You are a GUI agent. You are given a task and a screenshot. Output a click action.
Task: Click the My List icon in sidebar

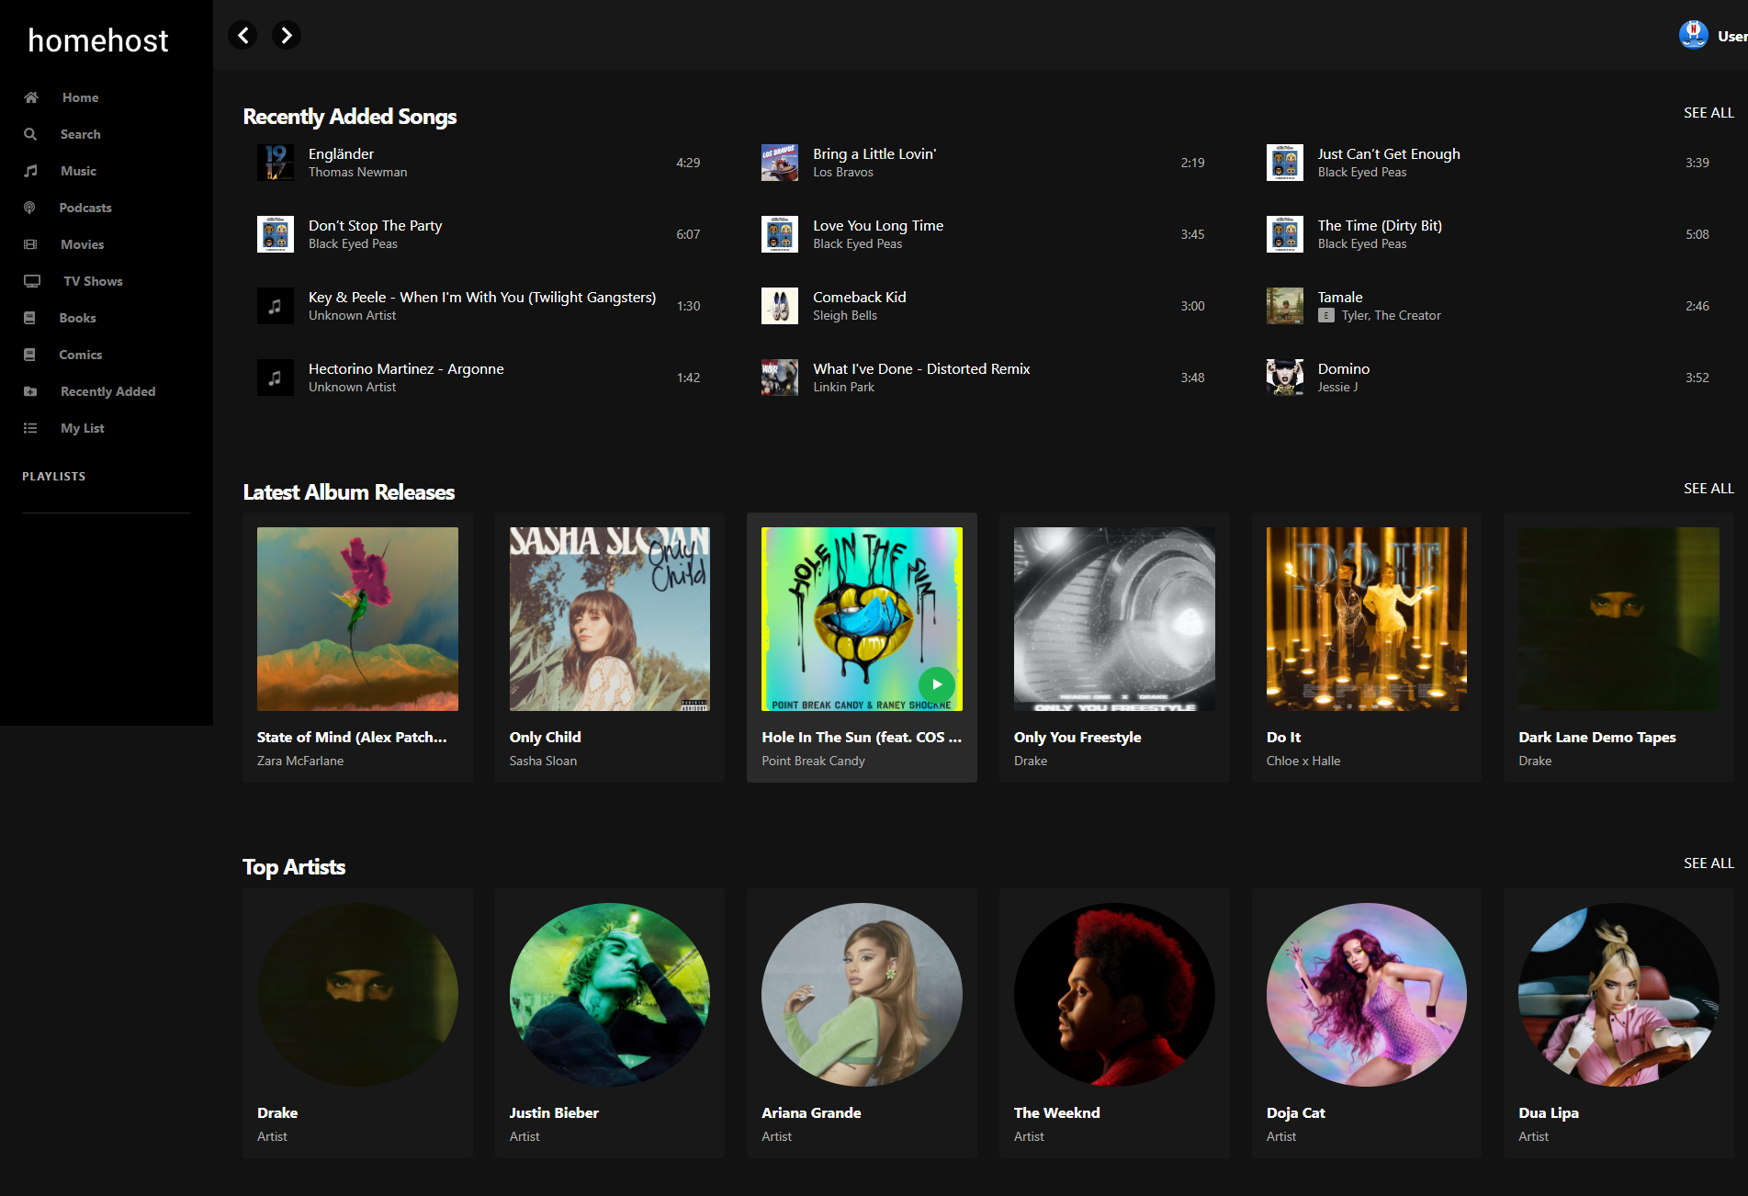pyautogui.click(x=30, y=428)
